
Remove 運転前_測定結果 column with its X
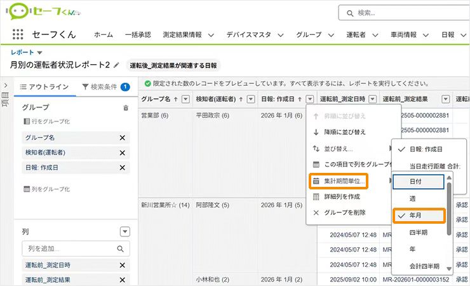[x=123, y=280]
